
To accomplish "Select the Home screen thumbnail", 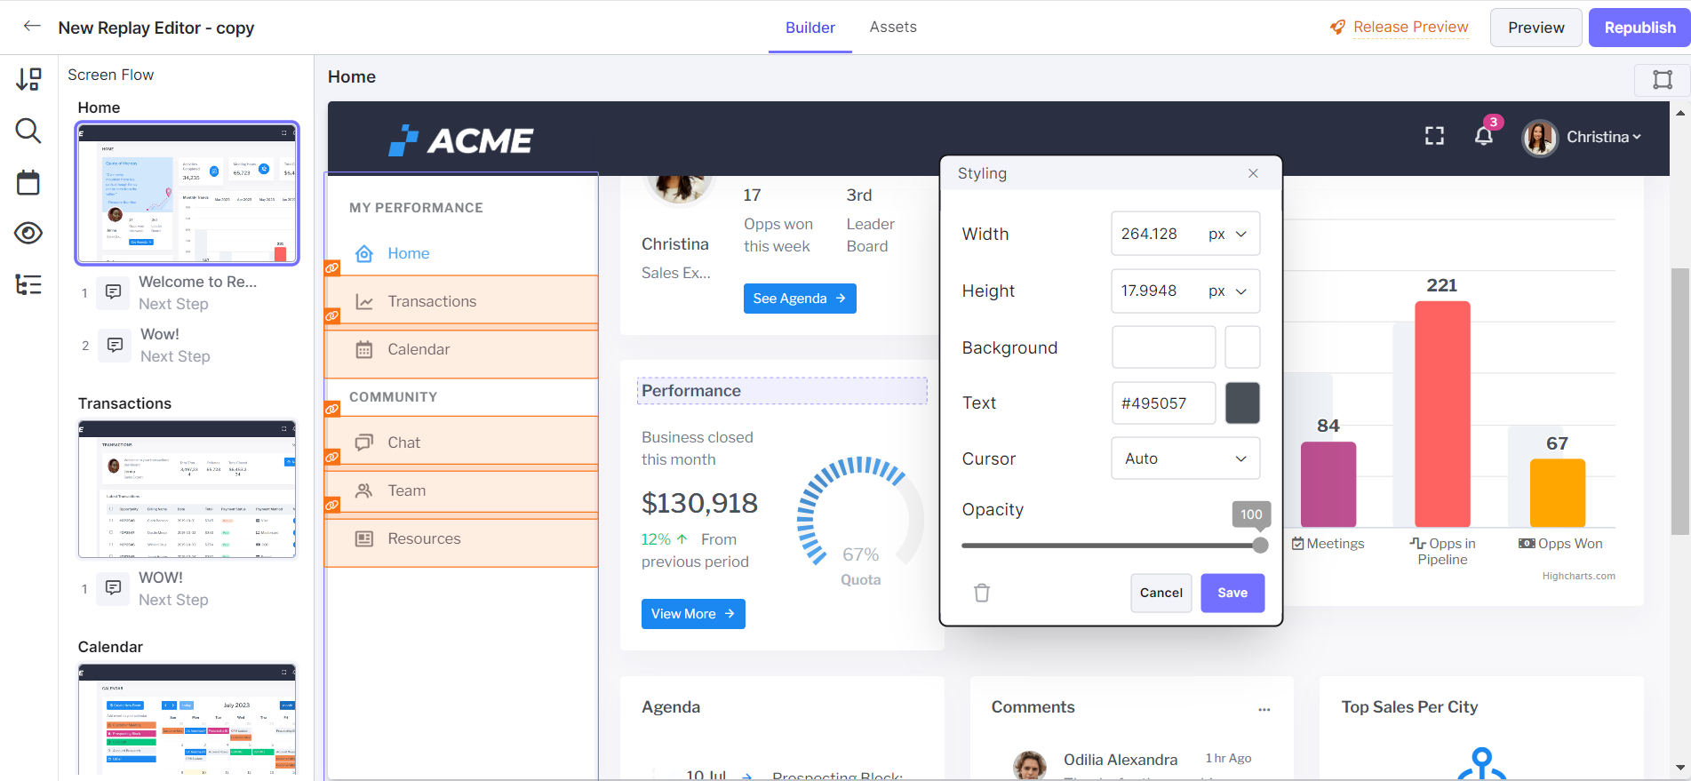I will 187,194.
